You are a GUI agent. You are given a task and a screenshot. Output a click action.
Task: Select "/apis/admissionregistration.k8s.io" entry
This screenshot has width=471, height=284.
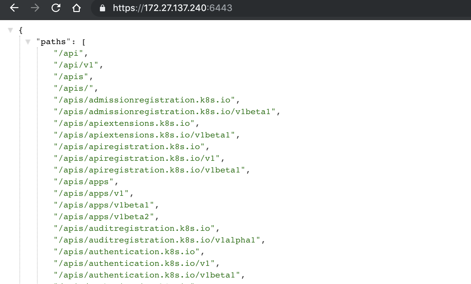tap(144, 100)
